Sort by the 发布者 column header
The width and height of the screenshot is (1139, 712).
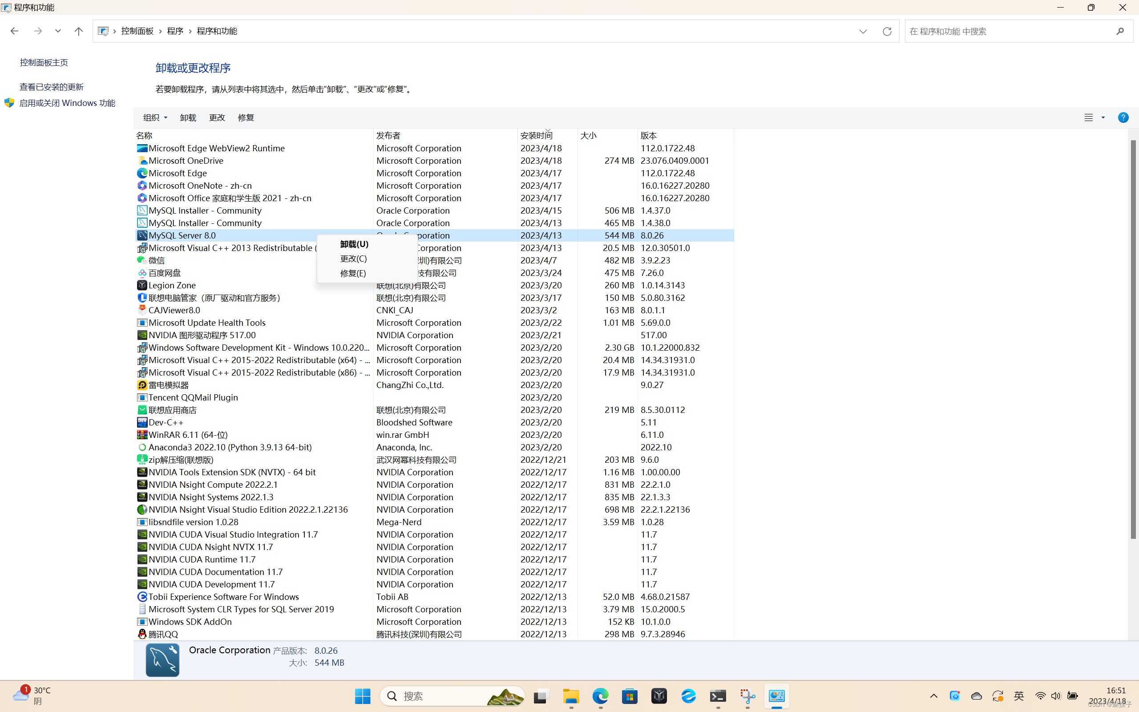coord(445,136)
